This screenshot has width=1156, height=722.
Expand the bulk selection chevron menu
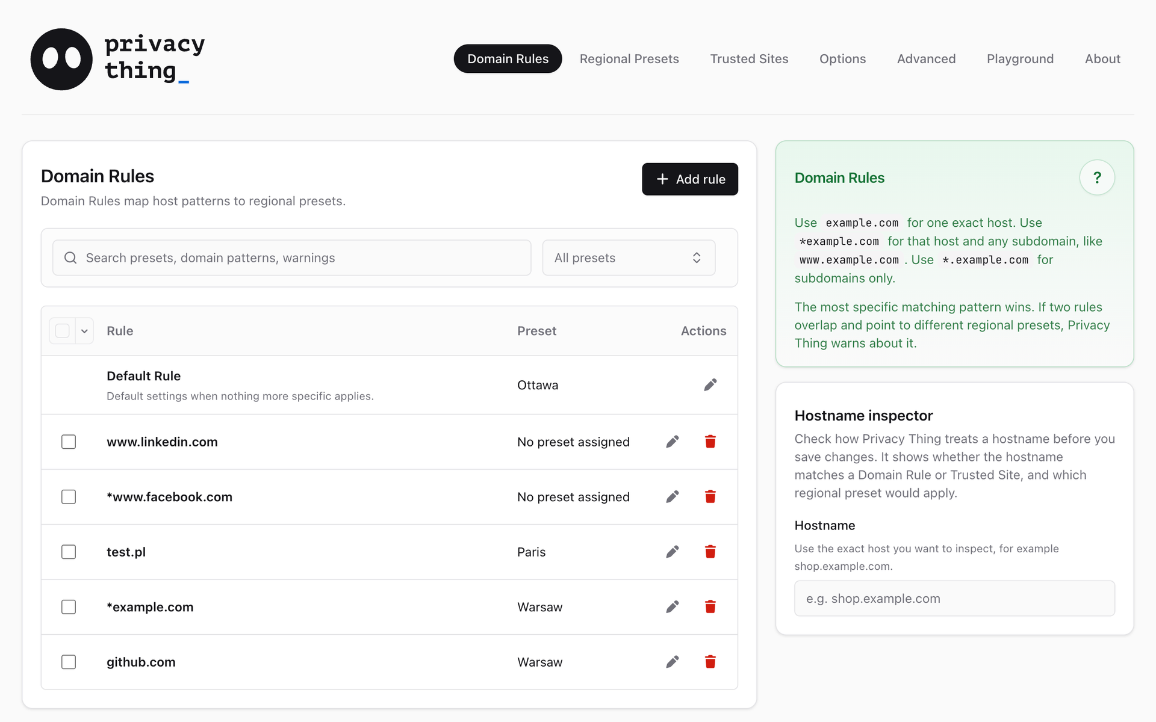(x=85, y=331)
